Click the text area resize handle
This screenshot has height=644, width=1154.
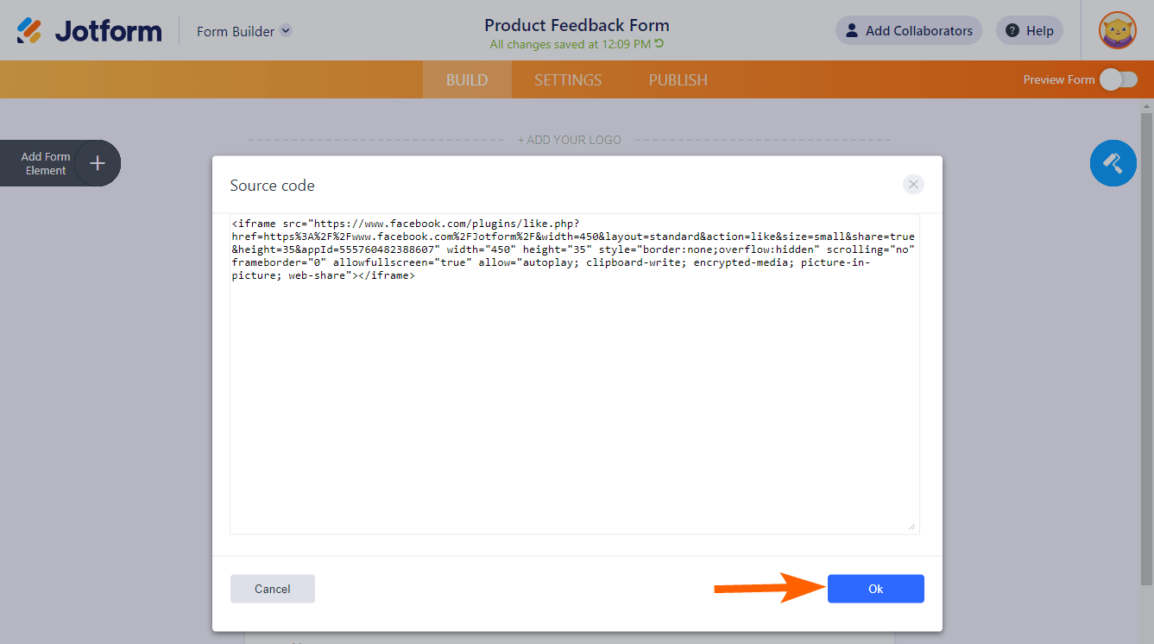coord(911,526)
